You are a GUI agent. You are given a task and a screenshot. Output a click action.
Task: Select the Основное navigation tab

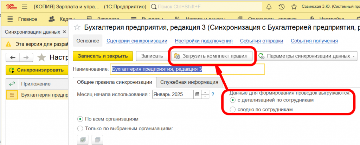88,41
